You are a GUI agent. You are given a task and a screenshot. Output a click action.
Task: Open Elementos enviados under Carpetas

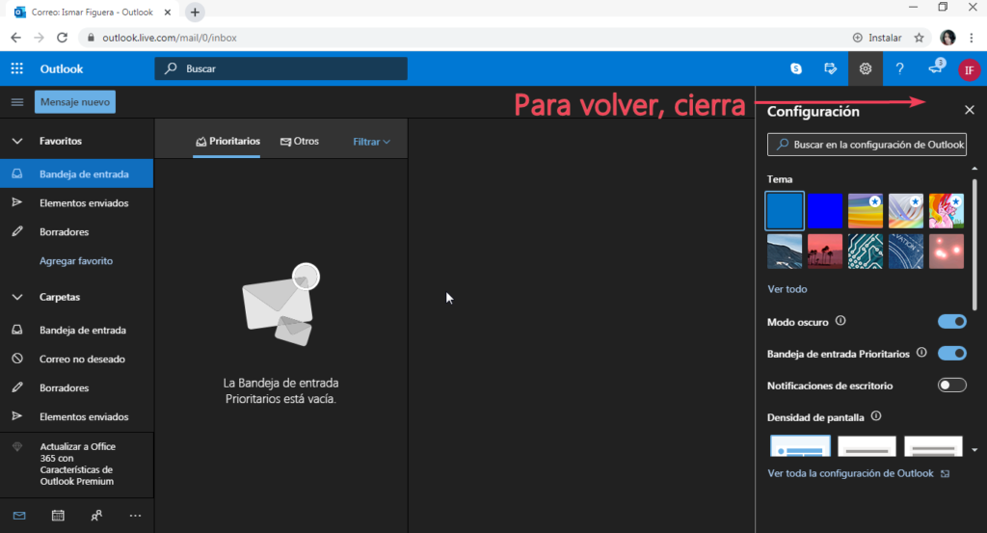tap(76, 416)
